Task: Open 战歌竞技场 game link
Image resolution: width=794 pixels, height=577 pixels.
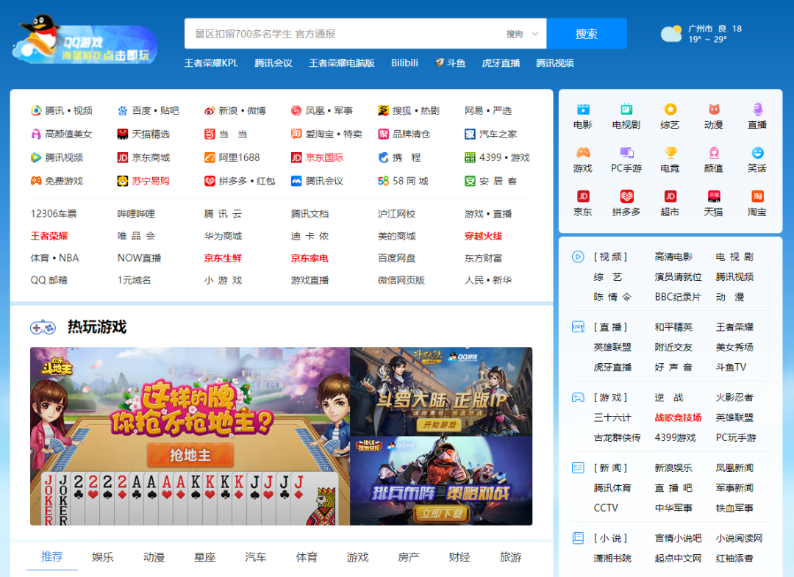Action: point(678,417)
